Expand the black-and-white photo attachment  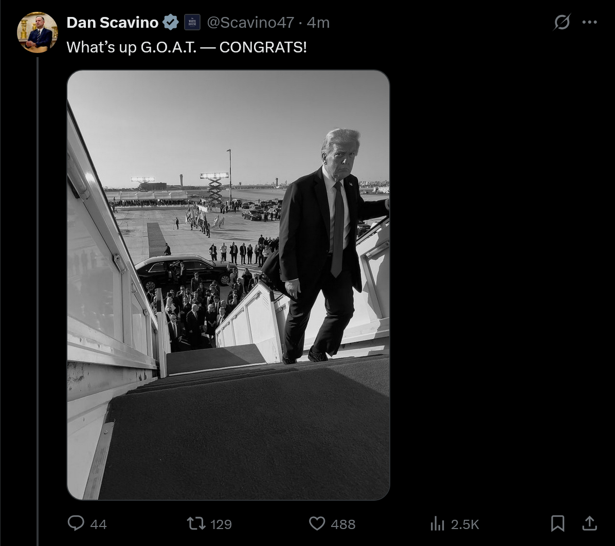click(228, 285)
